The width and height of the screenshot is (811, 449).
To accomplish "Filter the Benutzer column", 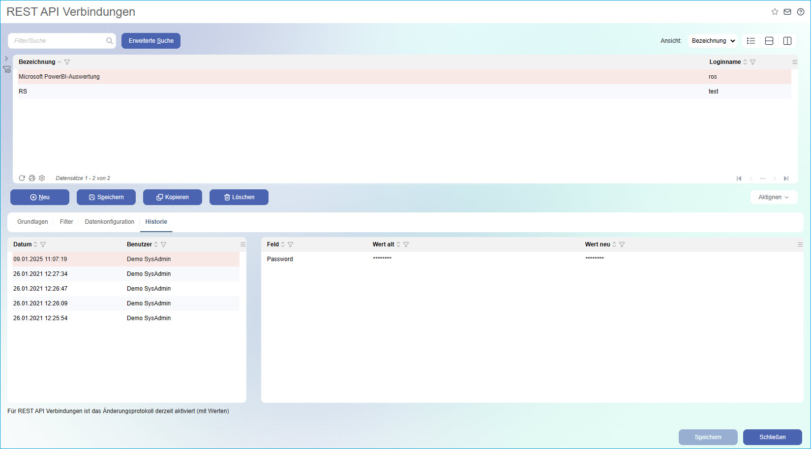I will (x=164, y=244).
